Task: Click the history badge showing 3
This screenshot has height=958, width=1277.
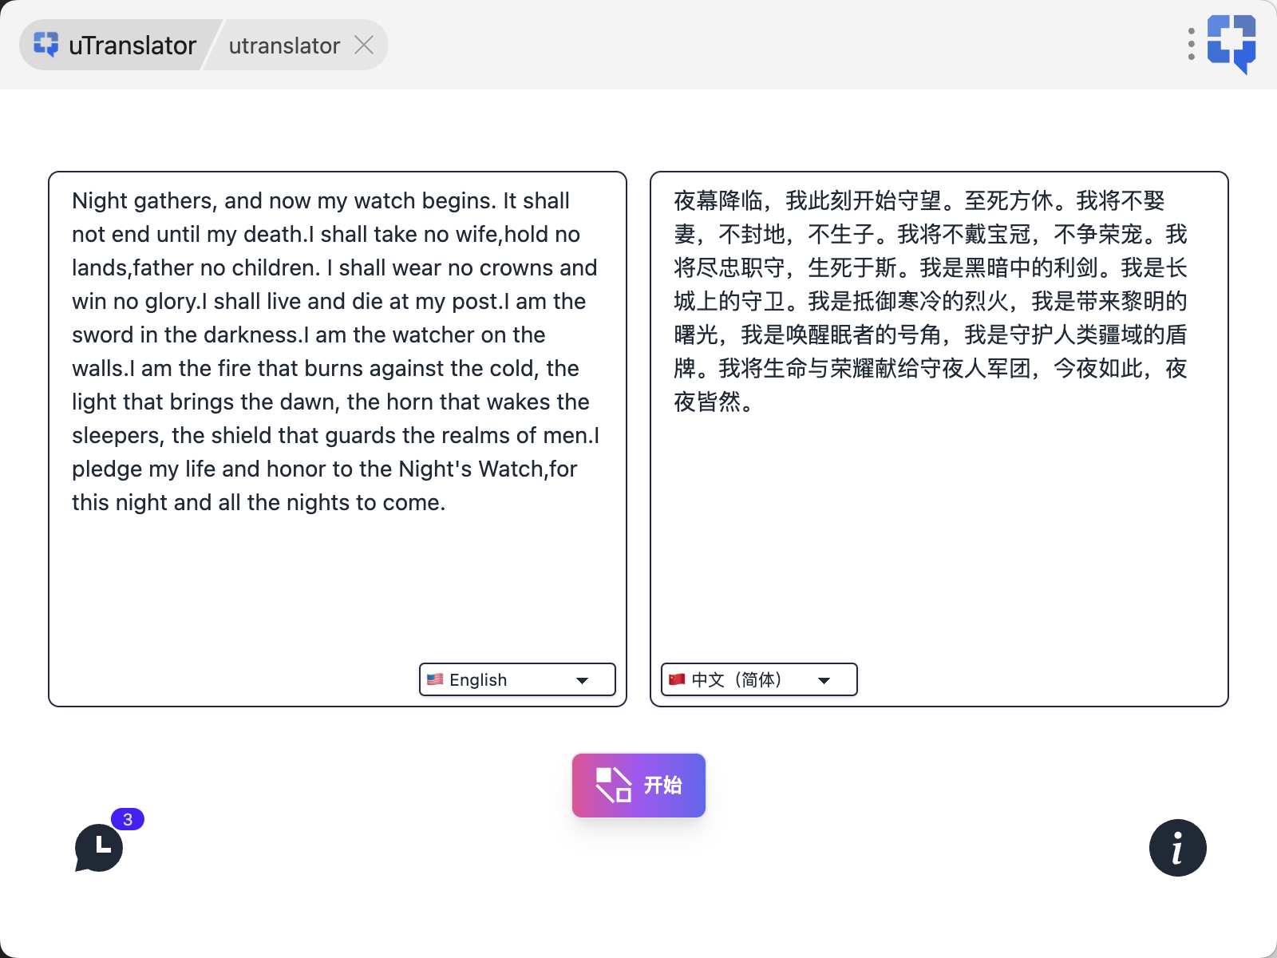Action: click(128, 819)
